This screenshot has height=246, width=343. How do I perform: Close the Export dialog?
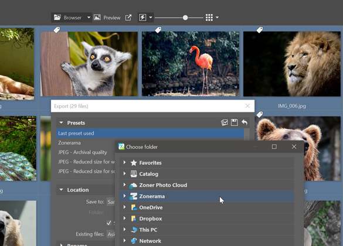247,106
